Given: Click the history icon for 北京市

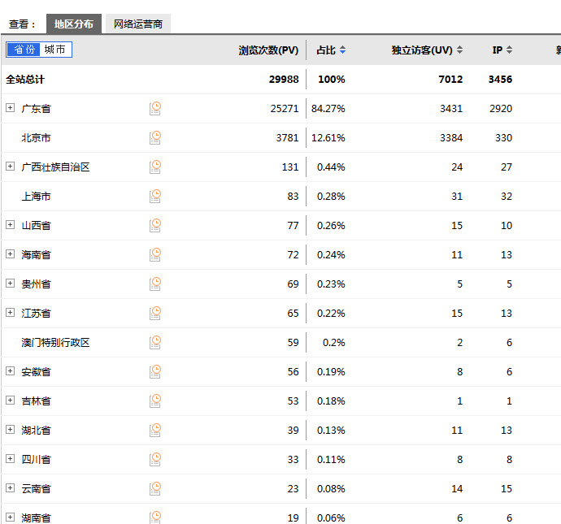Looking at the screenshot, I should pos(155,137).
